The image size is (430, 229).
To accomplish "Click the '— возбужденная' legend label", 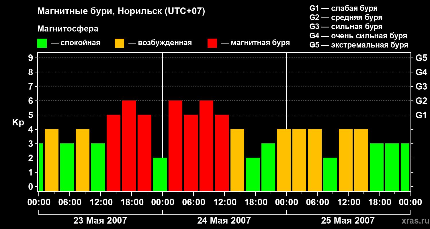I will click(160, 43).
